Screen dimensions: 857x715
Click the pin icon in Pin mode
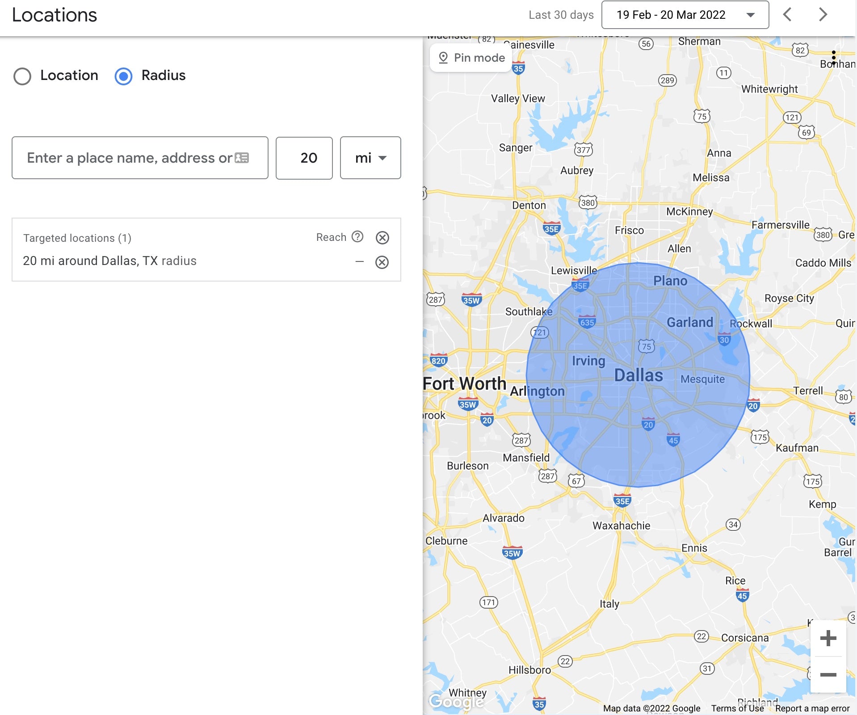(444, 57)
